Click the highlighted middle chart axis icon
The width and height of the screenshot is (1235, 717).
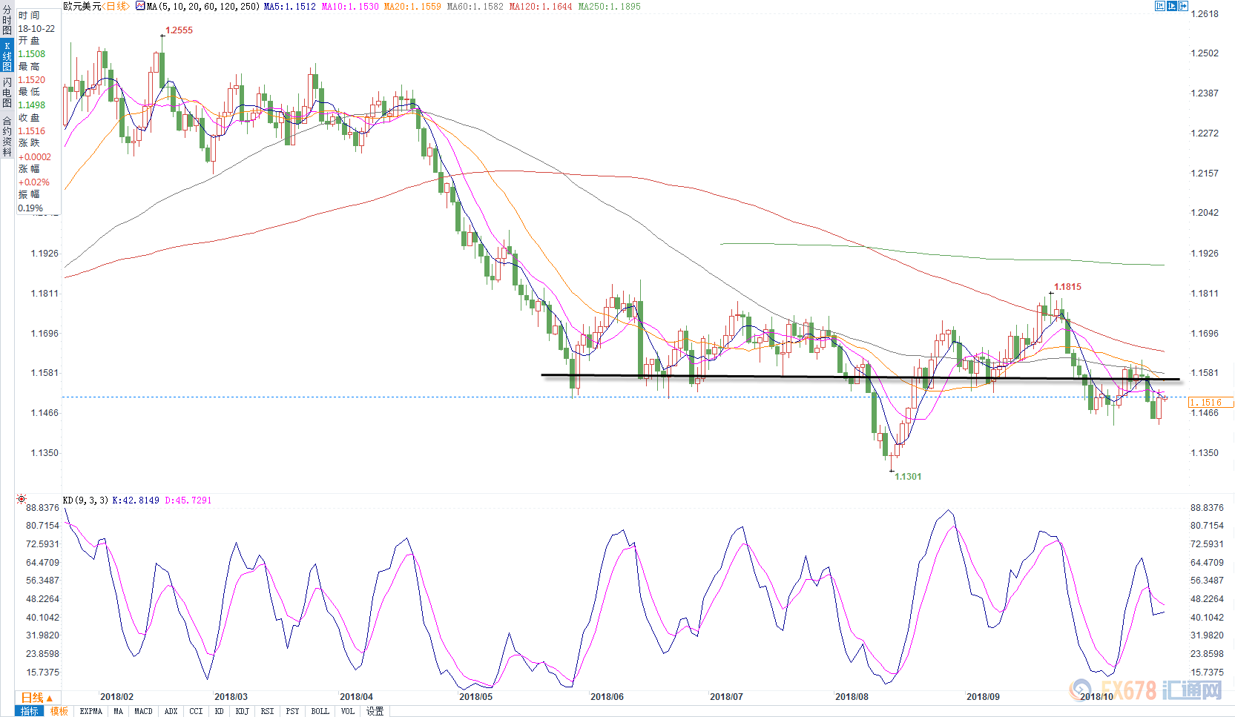(x=1172, y=6)
